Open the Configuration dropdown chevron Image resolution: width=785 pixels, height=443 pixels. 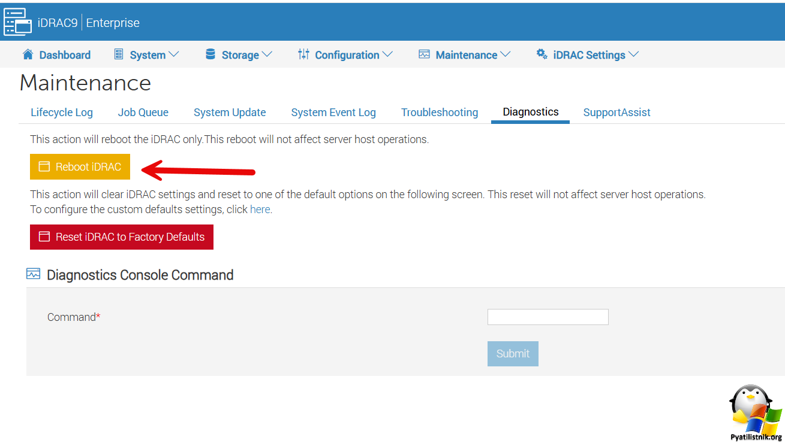click(387, 54)
